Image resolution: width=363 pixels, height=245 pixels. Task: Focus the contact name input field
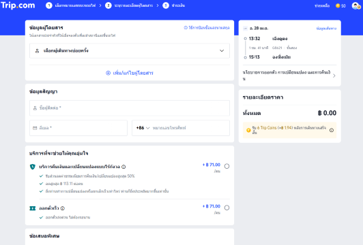[x=130, y=108]
